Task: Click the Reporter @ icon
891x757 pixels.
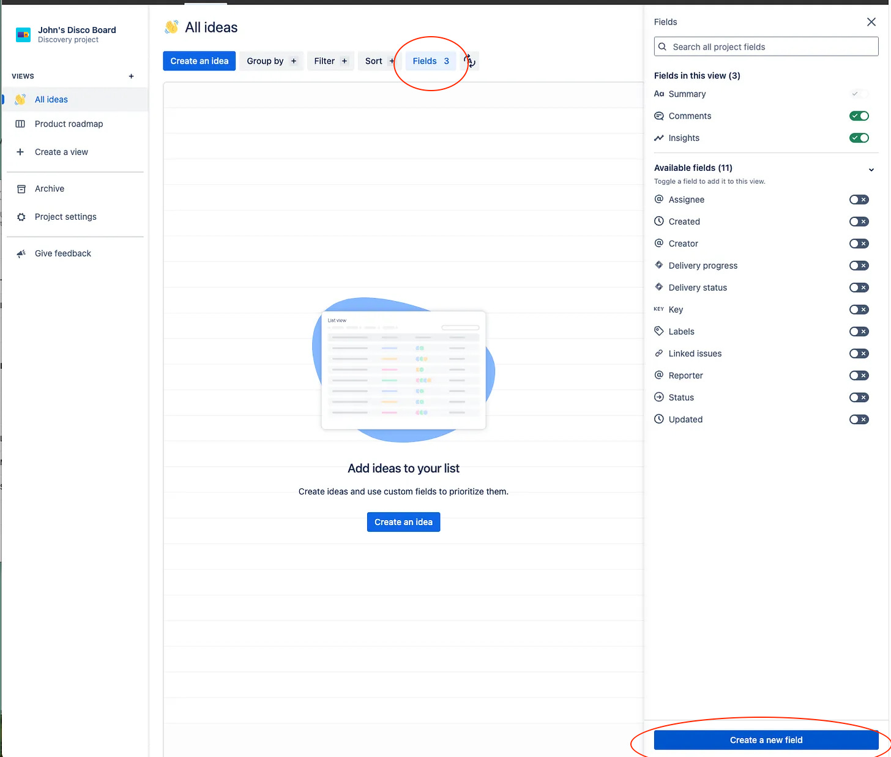Action: coord(659,375)
